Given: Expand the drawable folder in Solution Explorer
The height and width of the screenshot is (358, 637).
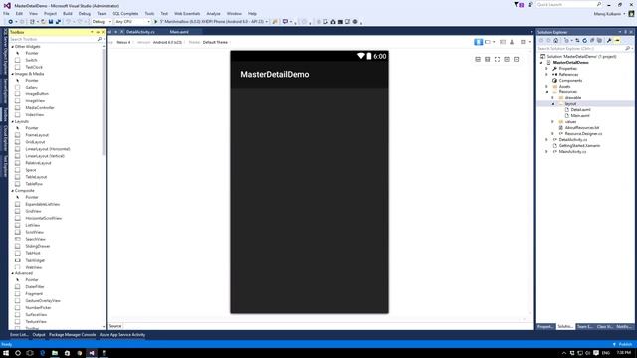Looking at the screenshot, I should 552,97.
